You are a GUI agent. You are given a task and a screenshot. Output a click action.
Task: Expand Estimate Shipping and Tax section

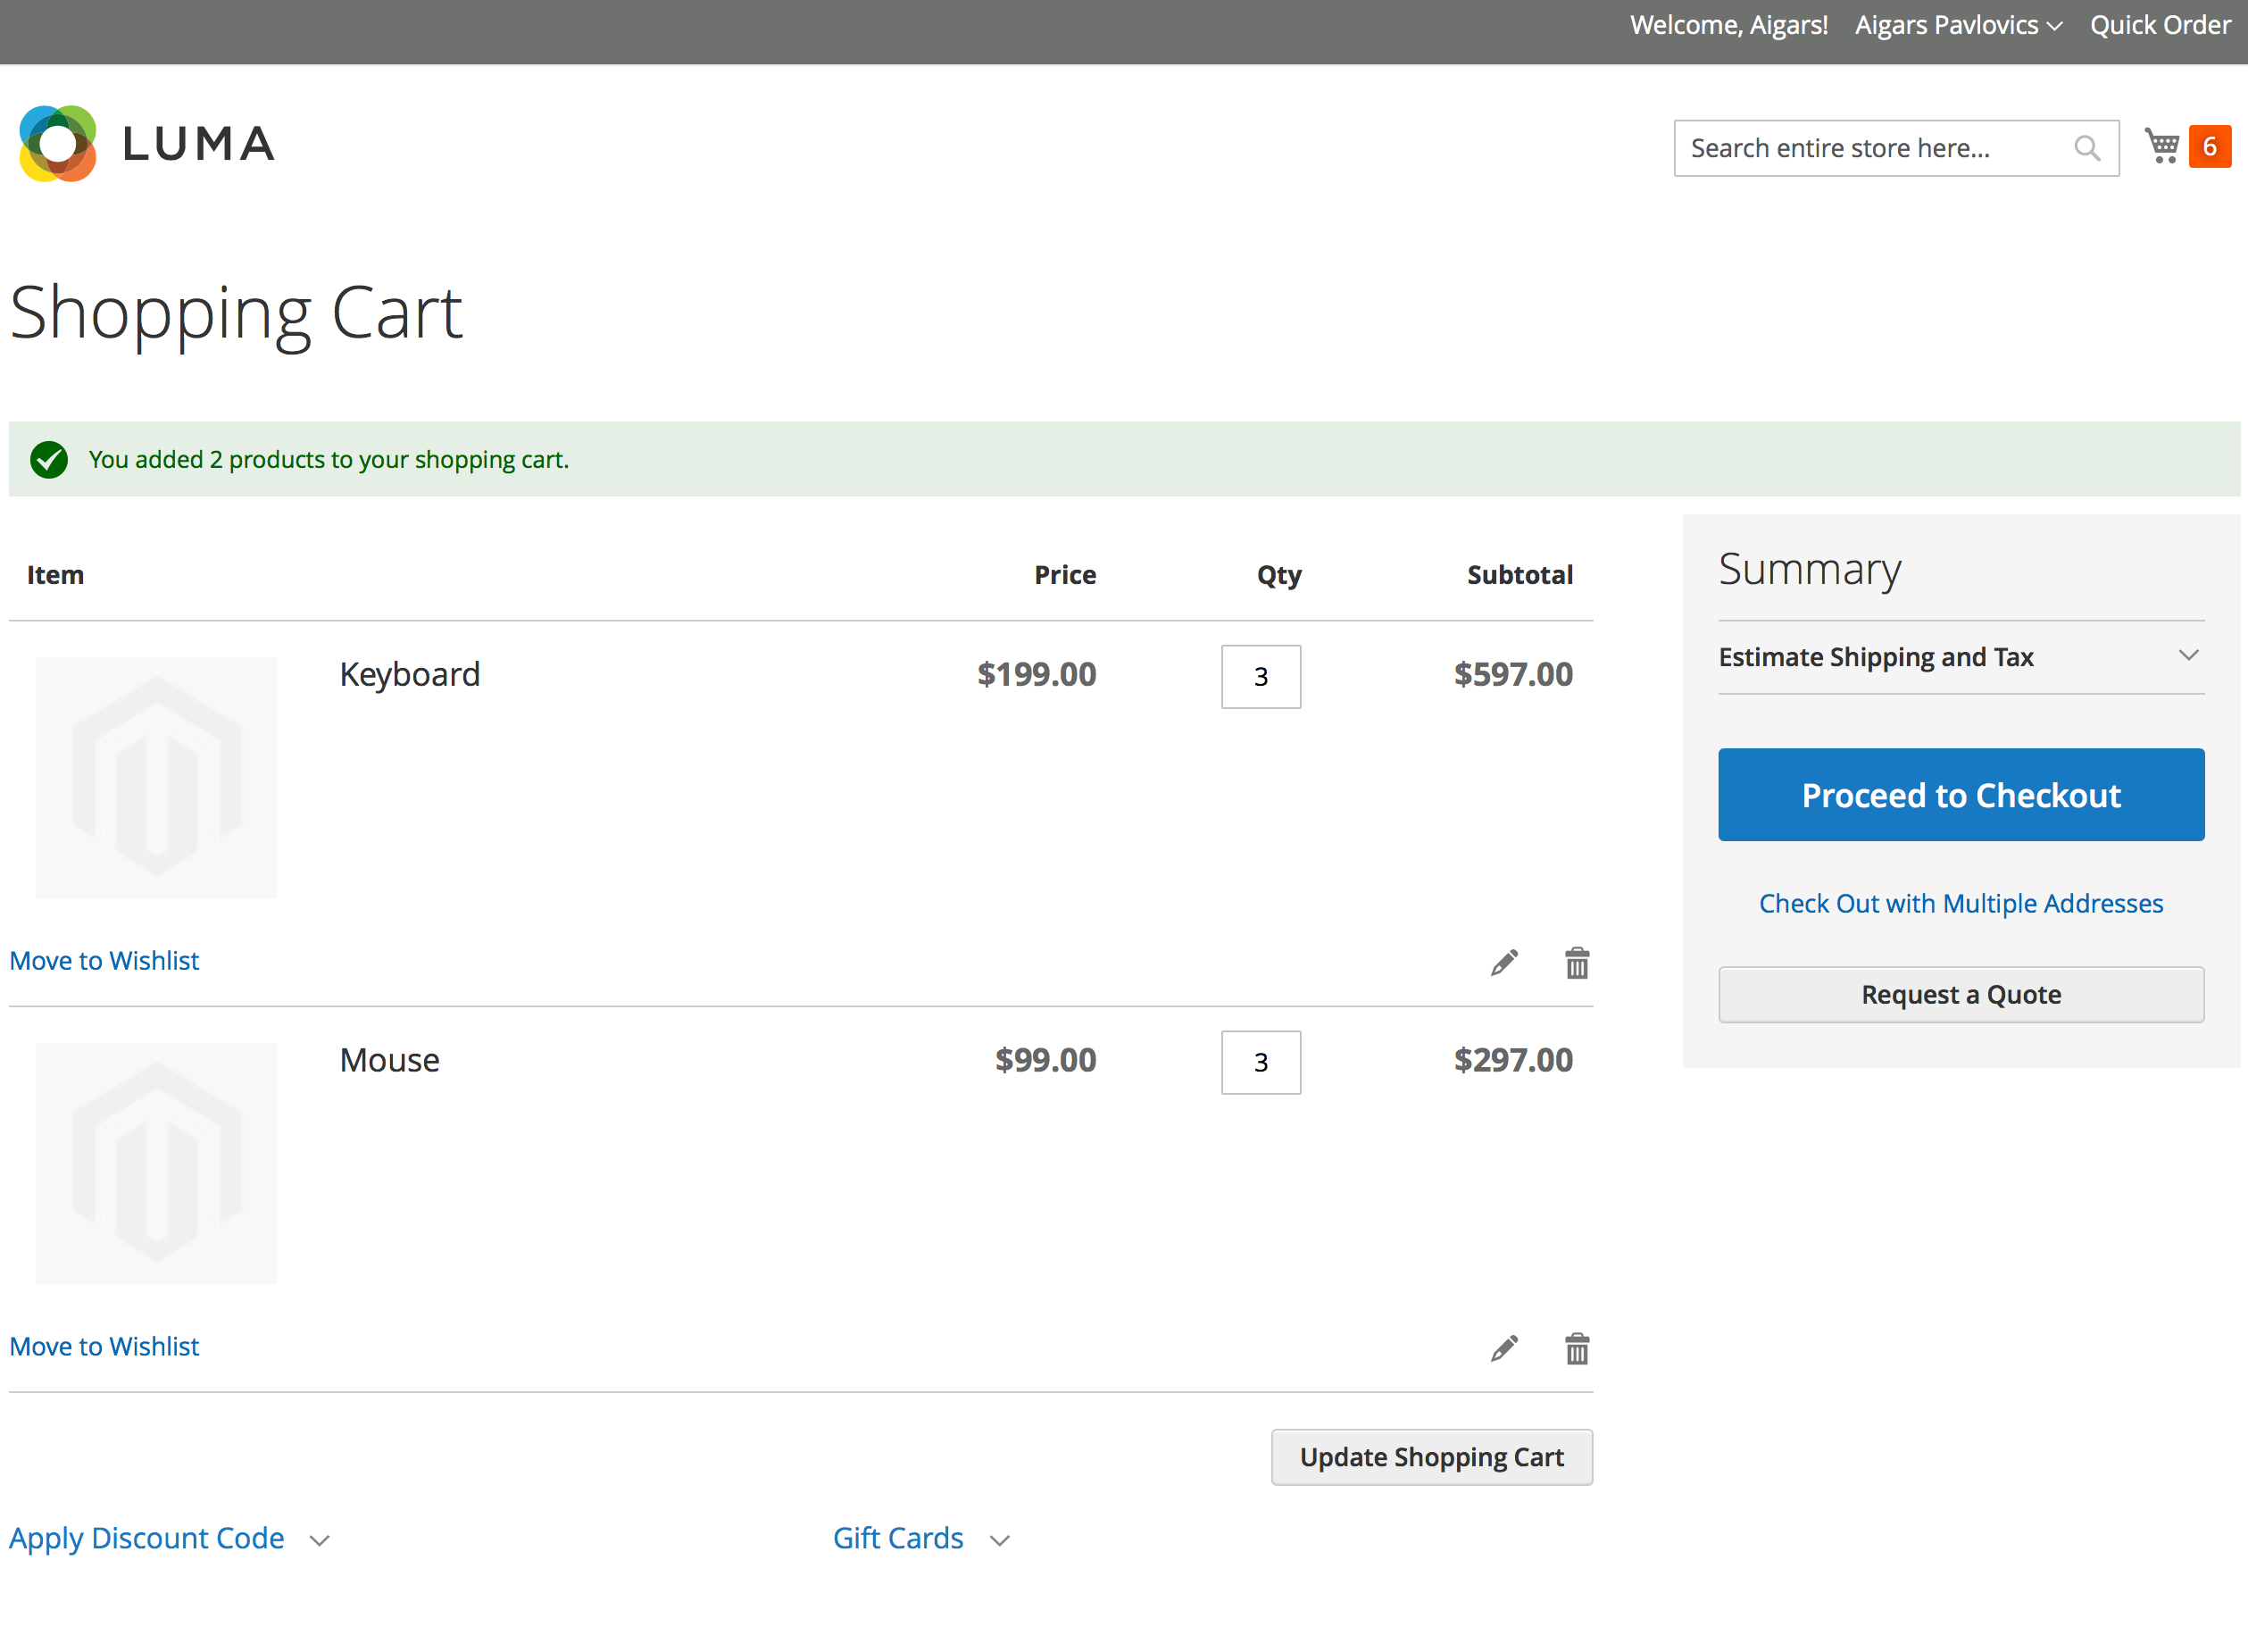coord(1961,657)
